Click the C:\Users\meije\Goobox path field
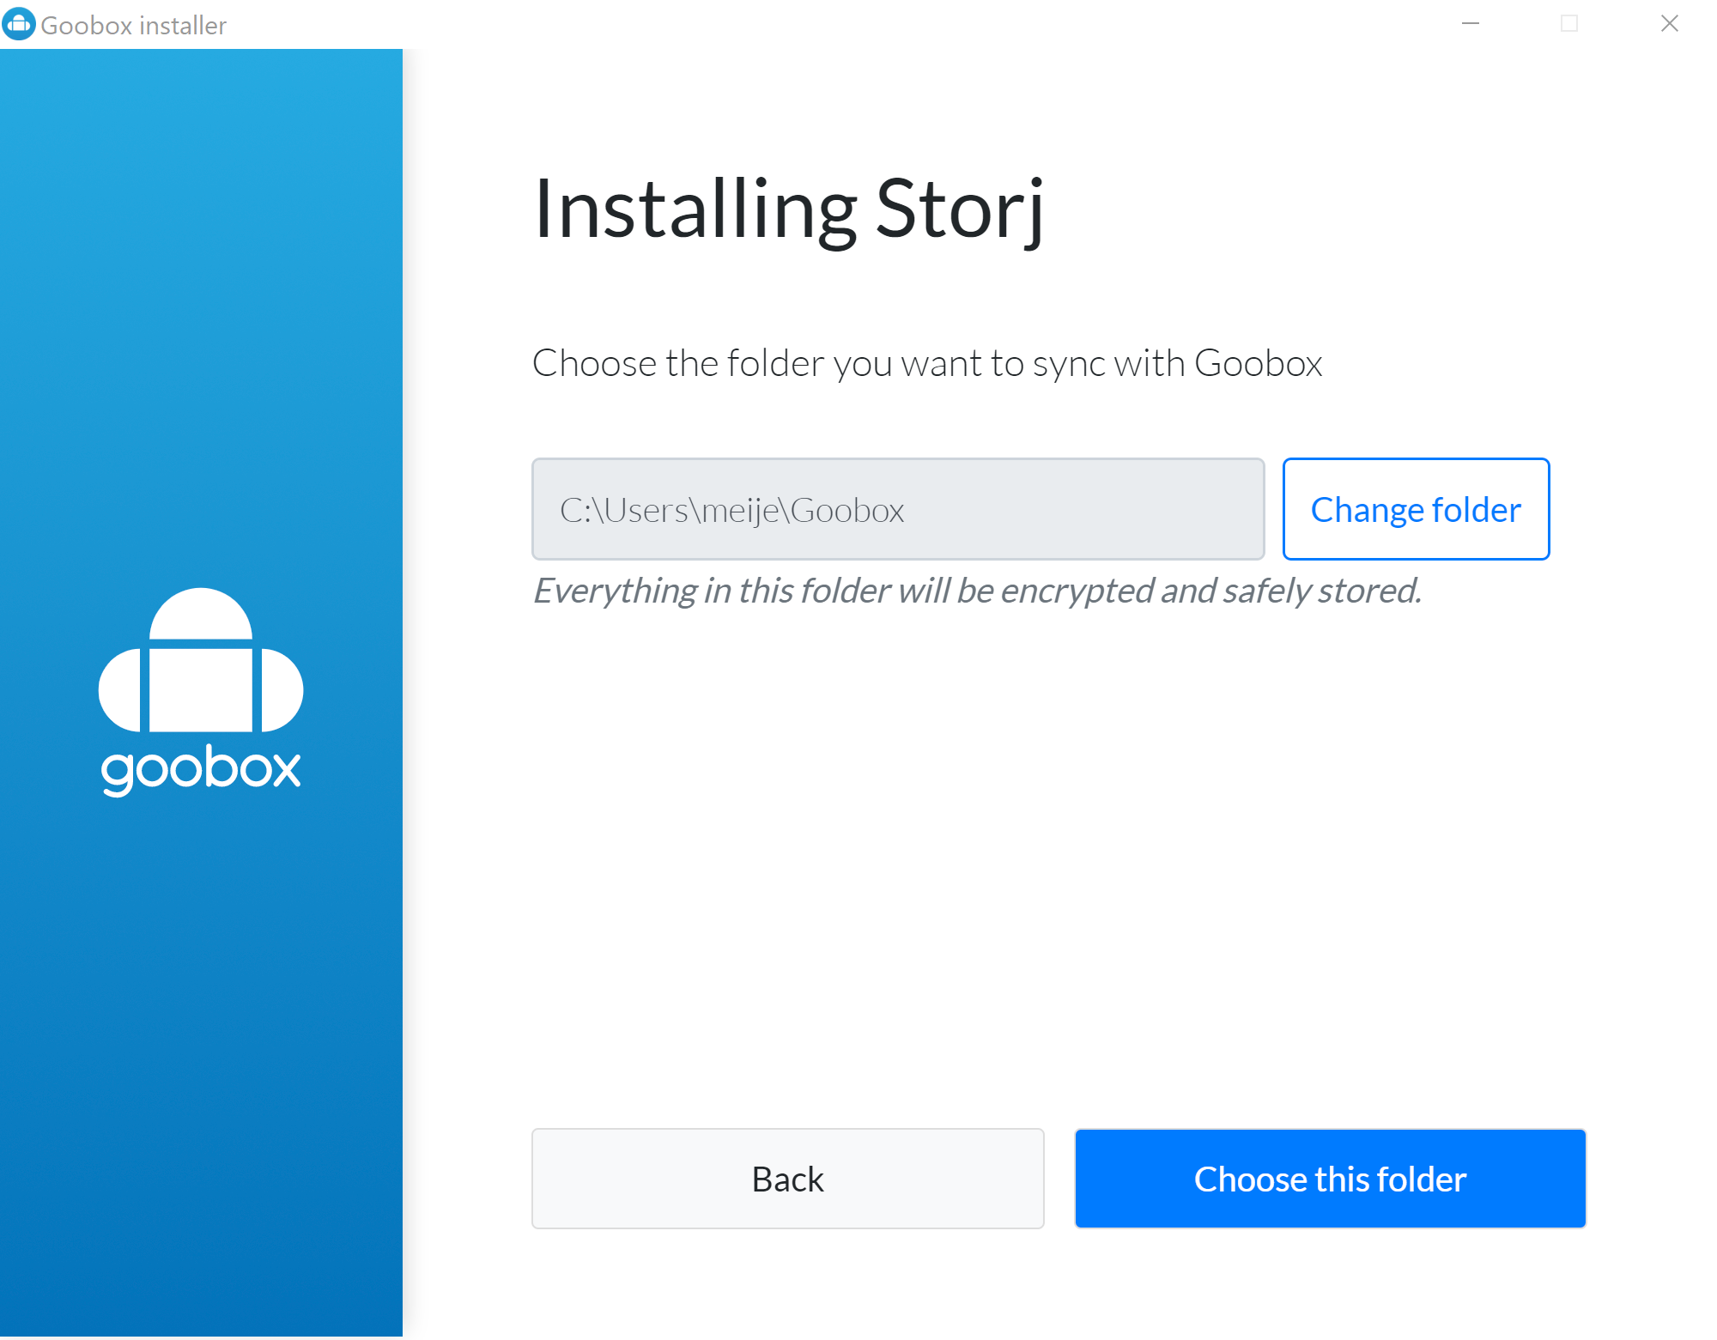This screenshot has width=1717, height=1340. pos(897,509)
